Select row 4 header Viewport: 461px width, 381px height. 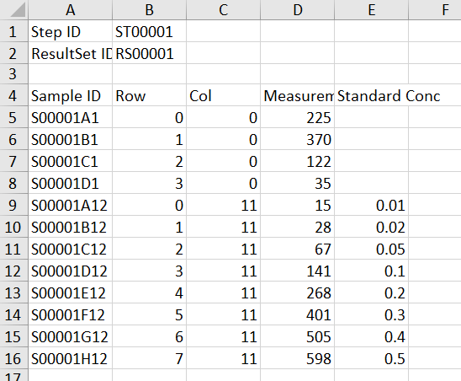pyautogui.click(x=13, y=95)
